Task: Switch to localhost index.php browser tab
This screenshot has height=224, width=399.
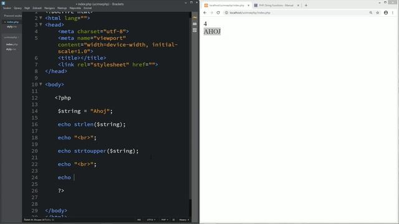Action: point(227,6)
